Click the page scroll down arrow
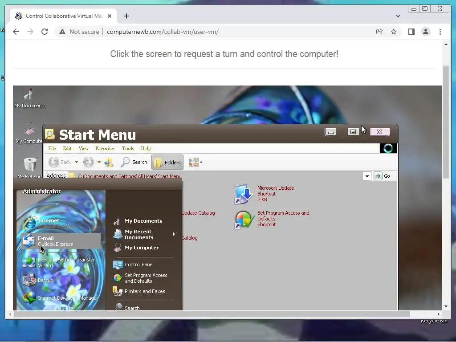 446,306
